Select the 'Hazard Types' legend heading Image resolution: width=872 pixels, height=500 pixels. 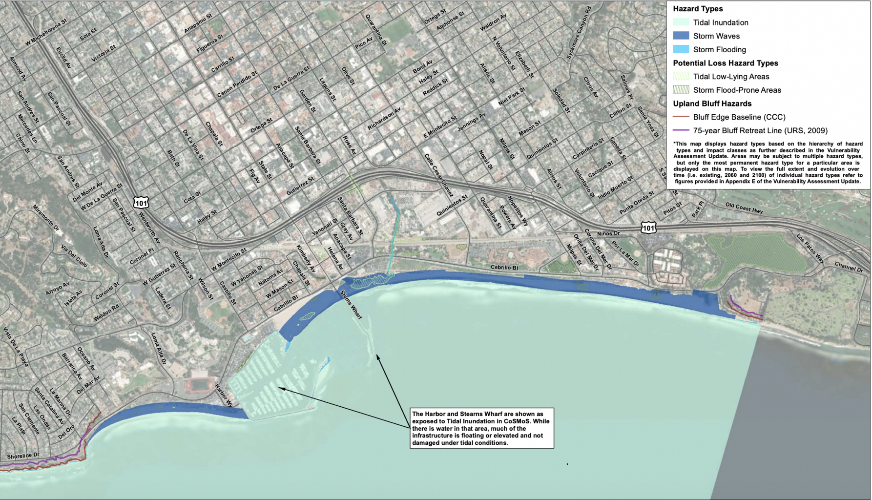point(698,9)
